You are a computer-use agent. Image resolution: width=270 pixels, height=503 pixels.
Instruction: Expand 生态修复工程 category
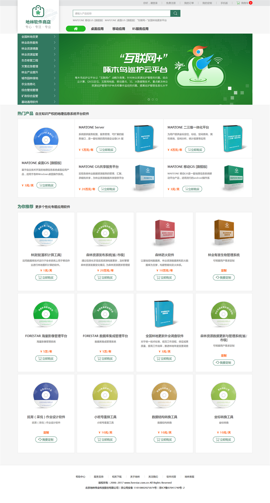[x=38, y=60]
